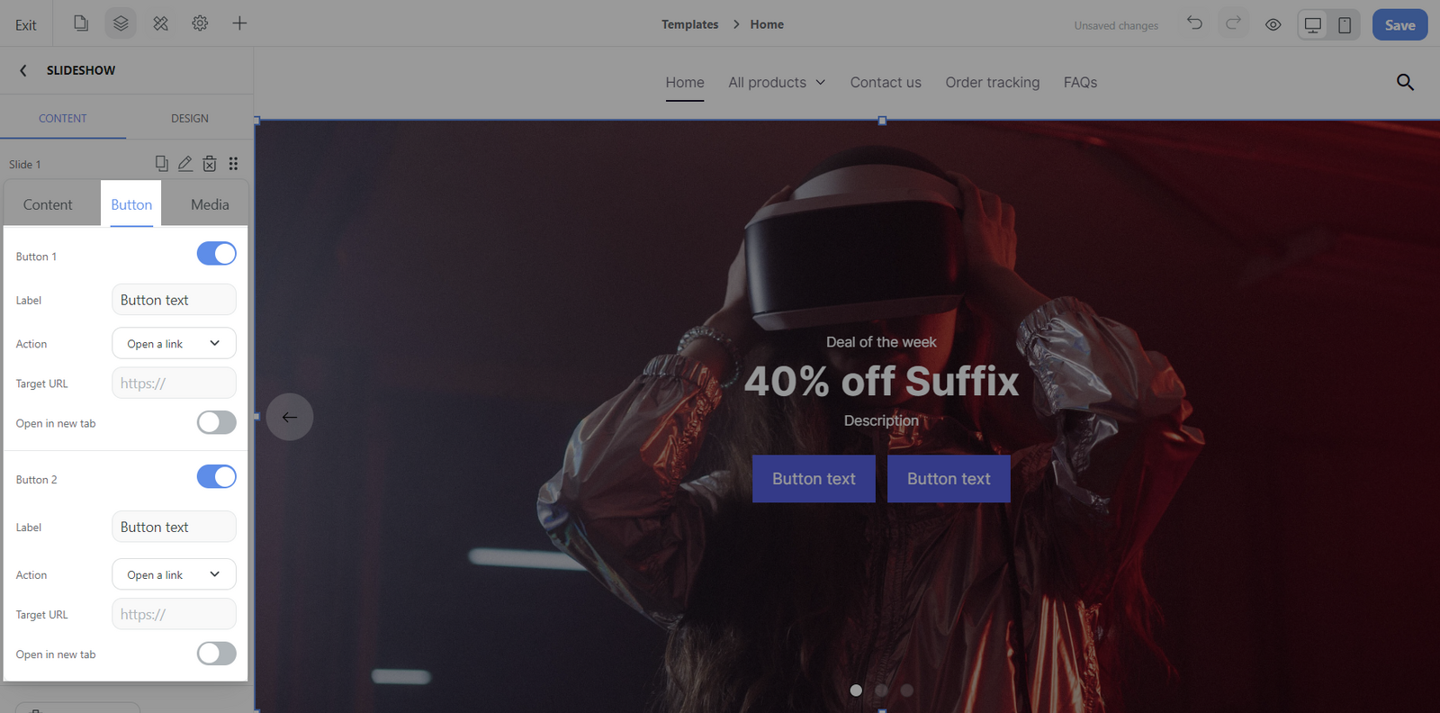Preview the page with eye icon
The image size is (1440, 713).
click(1273, 24)
